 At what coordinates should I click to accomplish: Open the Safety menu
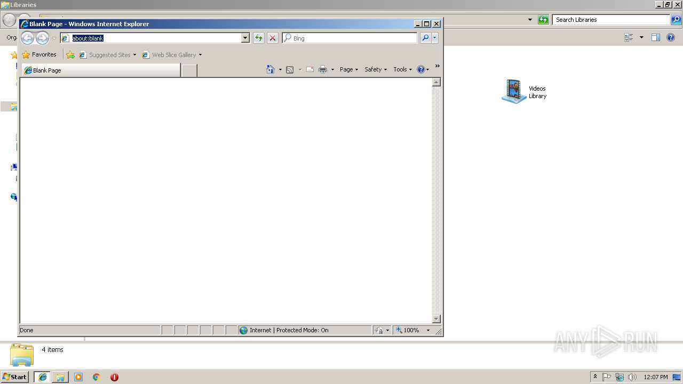(376, 69)
